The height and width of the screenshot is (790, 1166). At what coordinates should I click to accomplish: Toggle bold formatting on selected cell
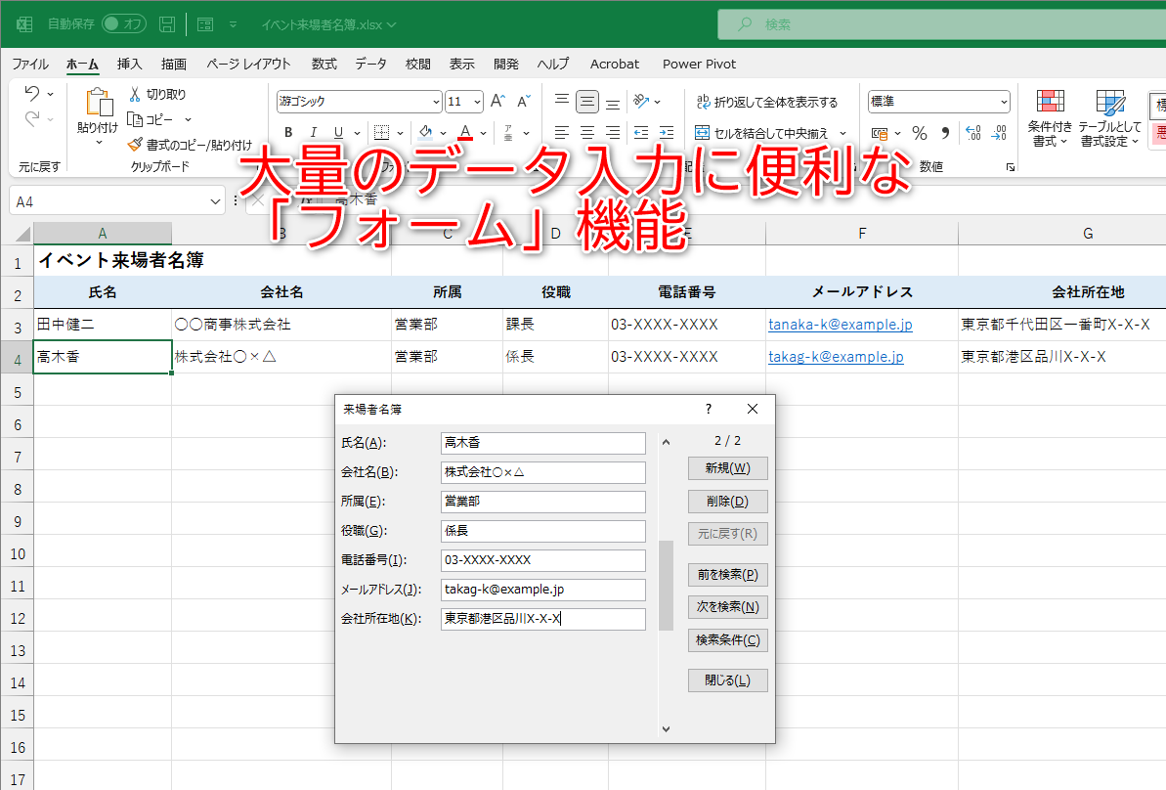click(x=287, y=130)
